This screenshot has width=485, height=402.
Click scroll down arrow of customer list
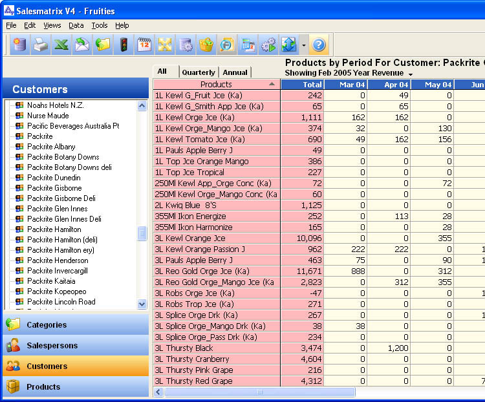point(142,304)
